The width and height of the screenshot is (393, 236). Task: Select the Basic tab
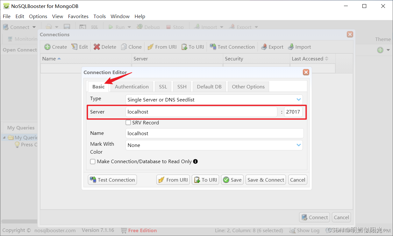(x=98, y=87)
